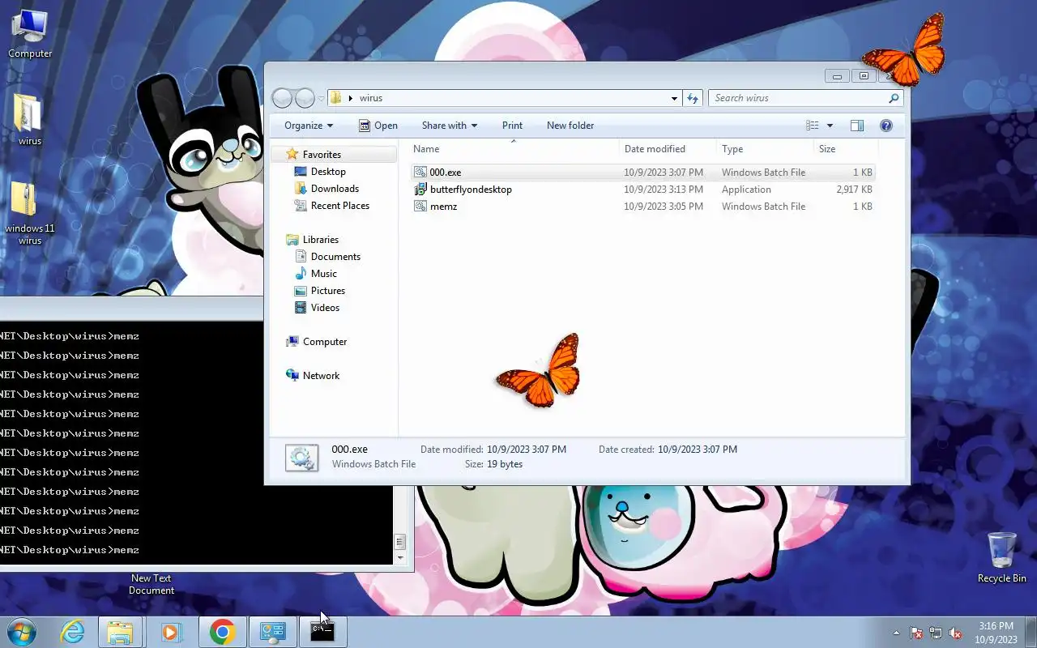1037x648 pixels.
Task: Open the control panel taskbar item
Action: pos(272,632)
